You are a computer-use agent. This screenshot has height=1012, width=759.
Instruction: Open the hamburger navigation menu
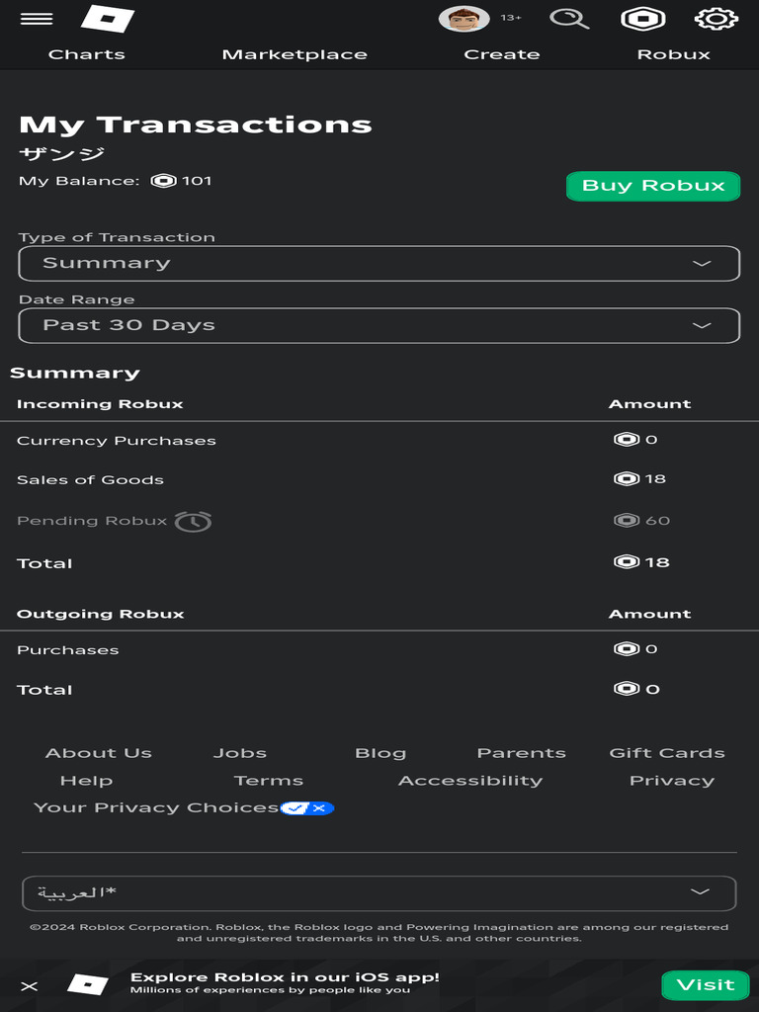point(37,19)
